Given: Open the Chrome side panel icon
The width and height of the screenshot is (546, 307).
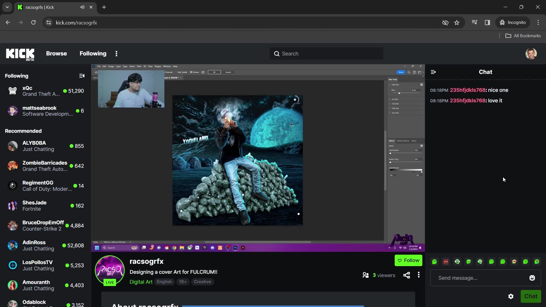Looking at the screenshot, I should tap(487, 22).
